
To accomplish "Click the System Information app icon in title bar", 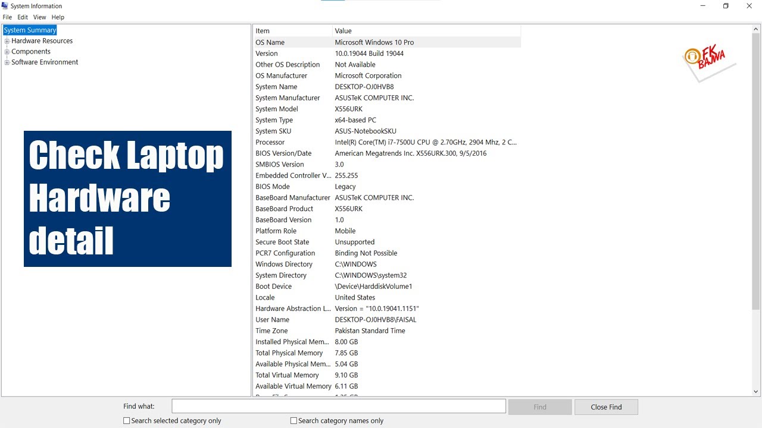I will [x=5, y=6].
